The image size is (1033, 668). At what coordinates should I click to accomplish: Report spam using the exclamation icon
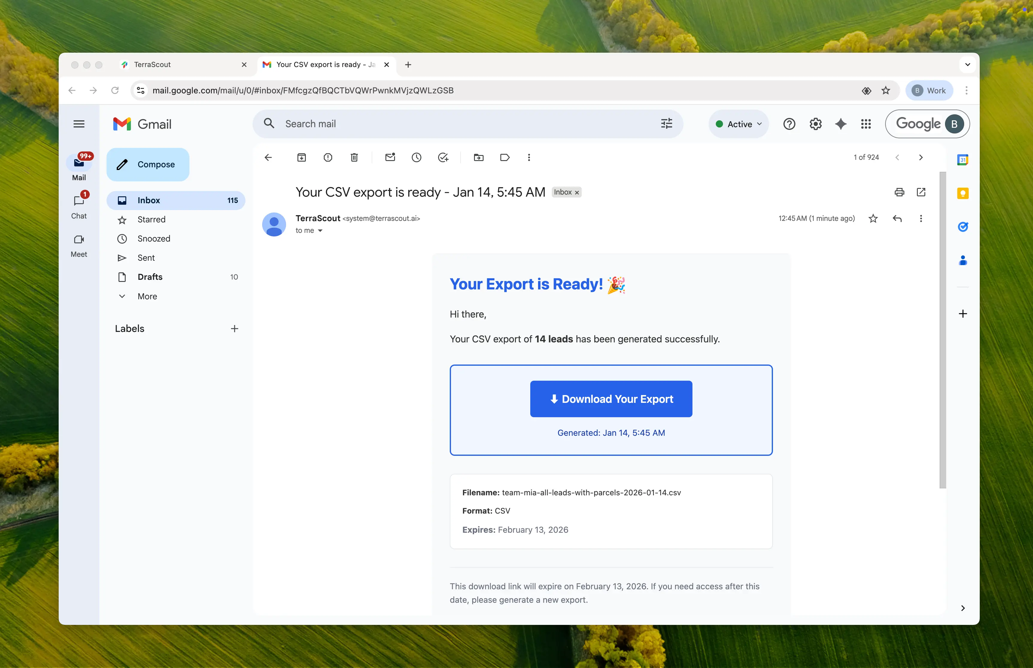click(x=328, y=157)
